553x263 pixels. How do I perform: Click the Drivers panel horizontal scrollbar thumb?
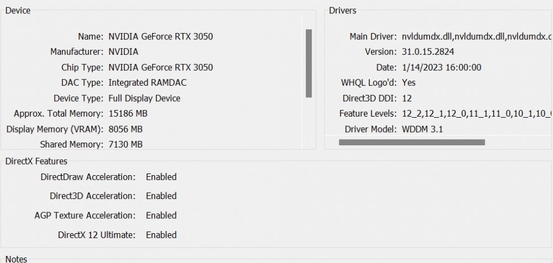coord(412,142)
